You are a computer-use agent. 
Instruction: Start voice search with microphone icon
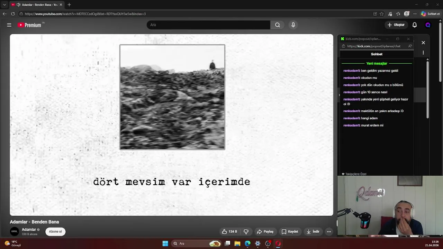coord(293,25)
